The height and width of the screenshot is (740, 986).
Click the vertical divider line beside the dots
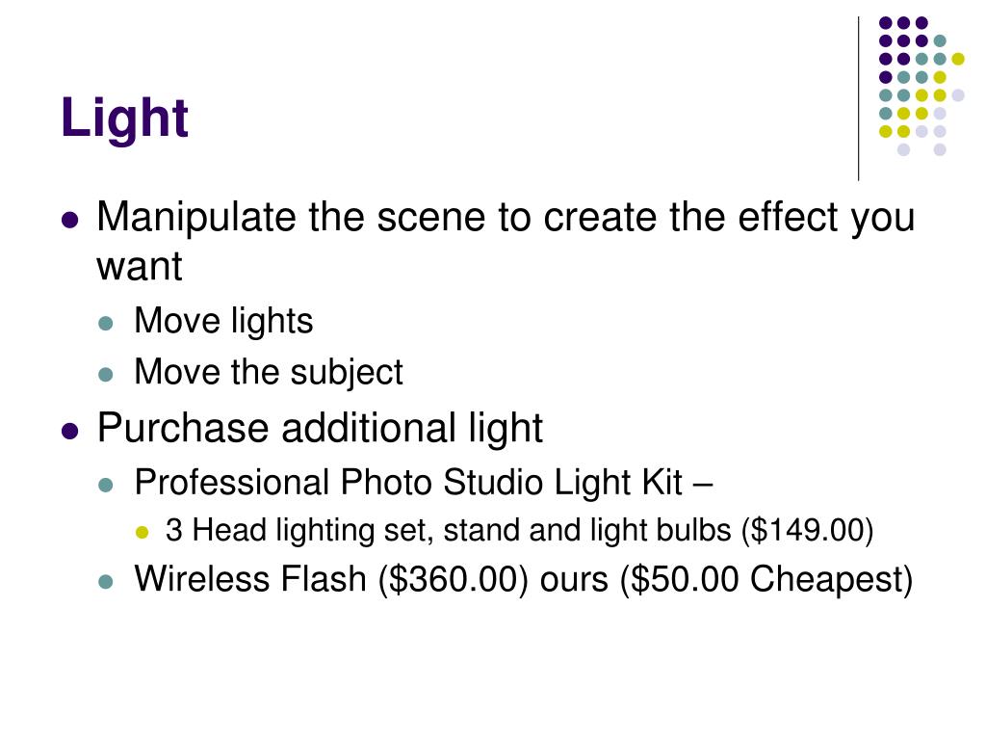point(858,99)
